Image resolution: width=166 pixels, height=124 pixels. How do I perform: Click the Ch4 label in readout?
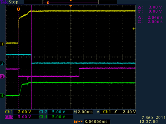[x=43, y=117]
